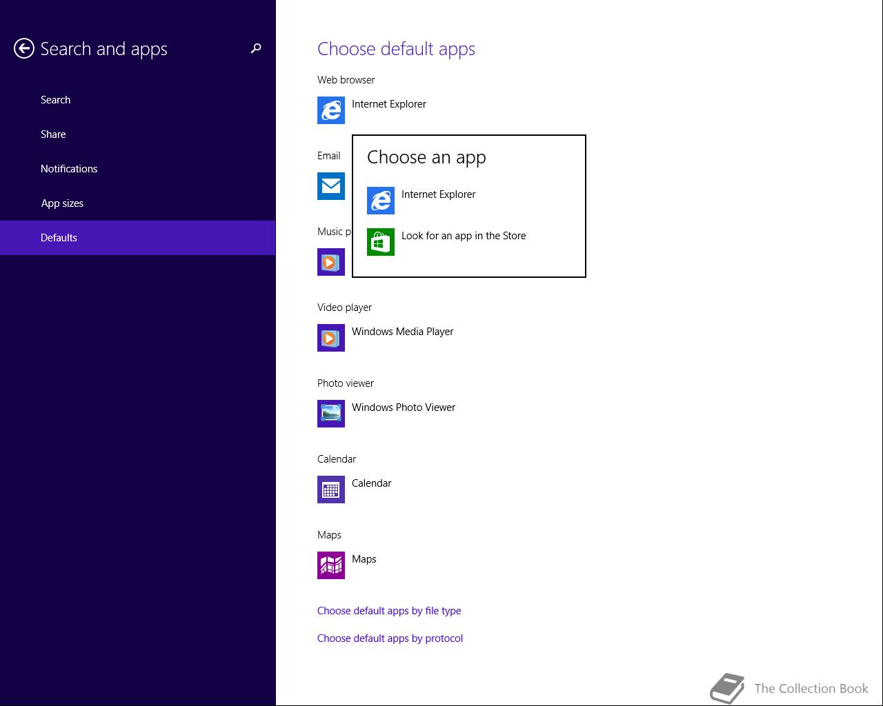Viewport: 883px width, 706px height.
Task: Click the Music player app icon
Action: tap(331, 262)
